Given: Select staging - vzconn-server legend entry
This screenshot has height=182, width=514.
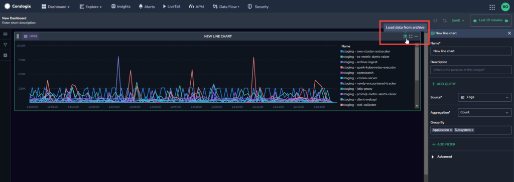Looking at the screenshot, I should pyautogui.click(x=358, y=78).
